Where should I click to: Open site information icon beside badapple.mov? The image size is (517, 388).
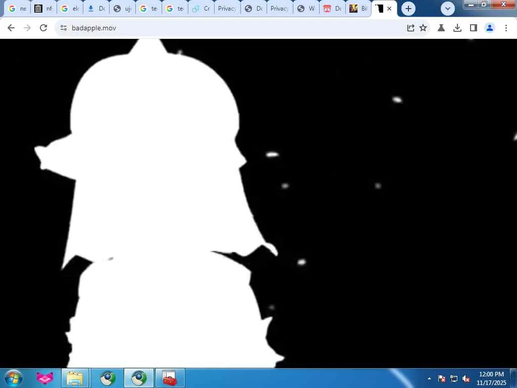[x=64, y=28]
